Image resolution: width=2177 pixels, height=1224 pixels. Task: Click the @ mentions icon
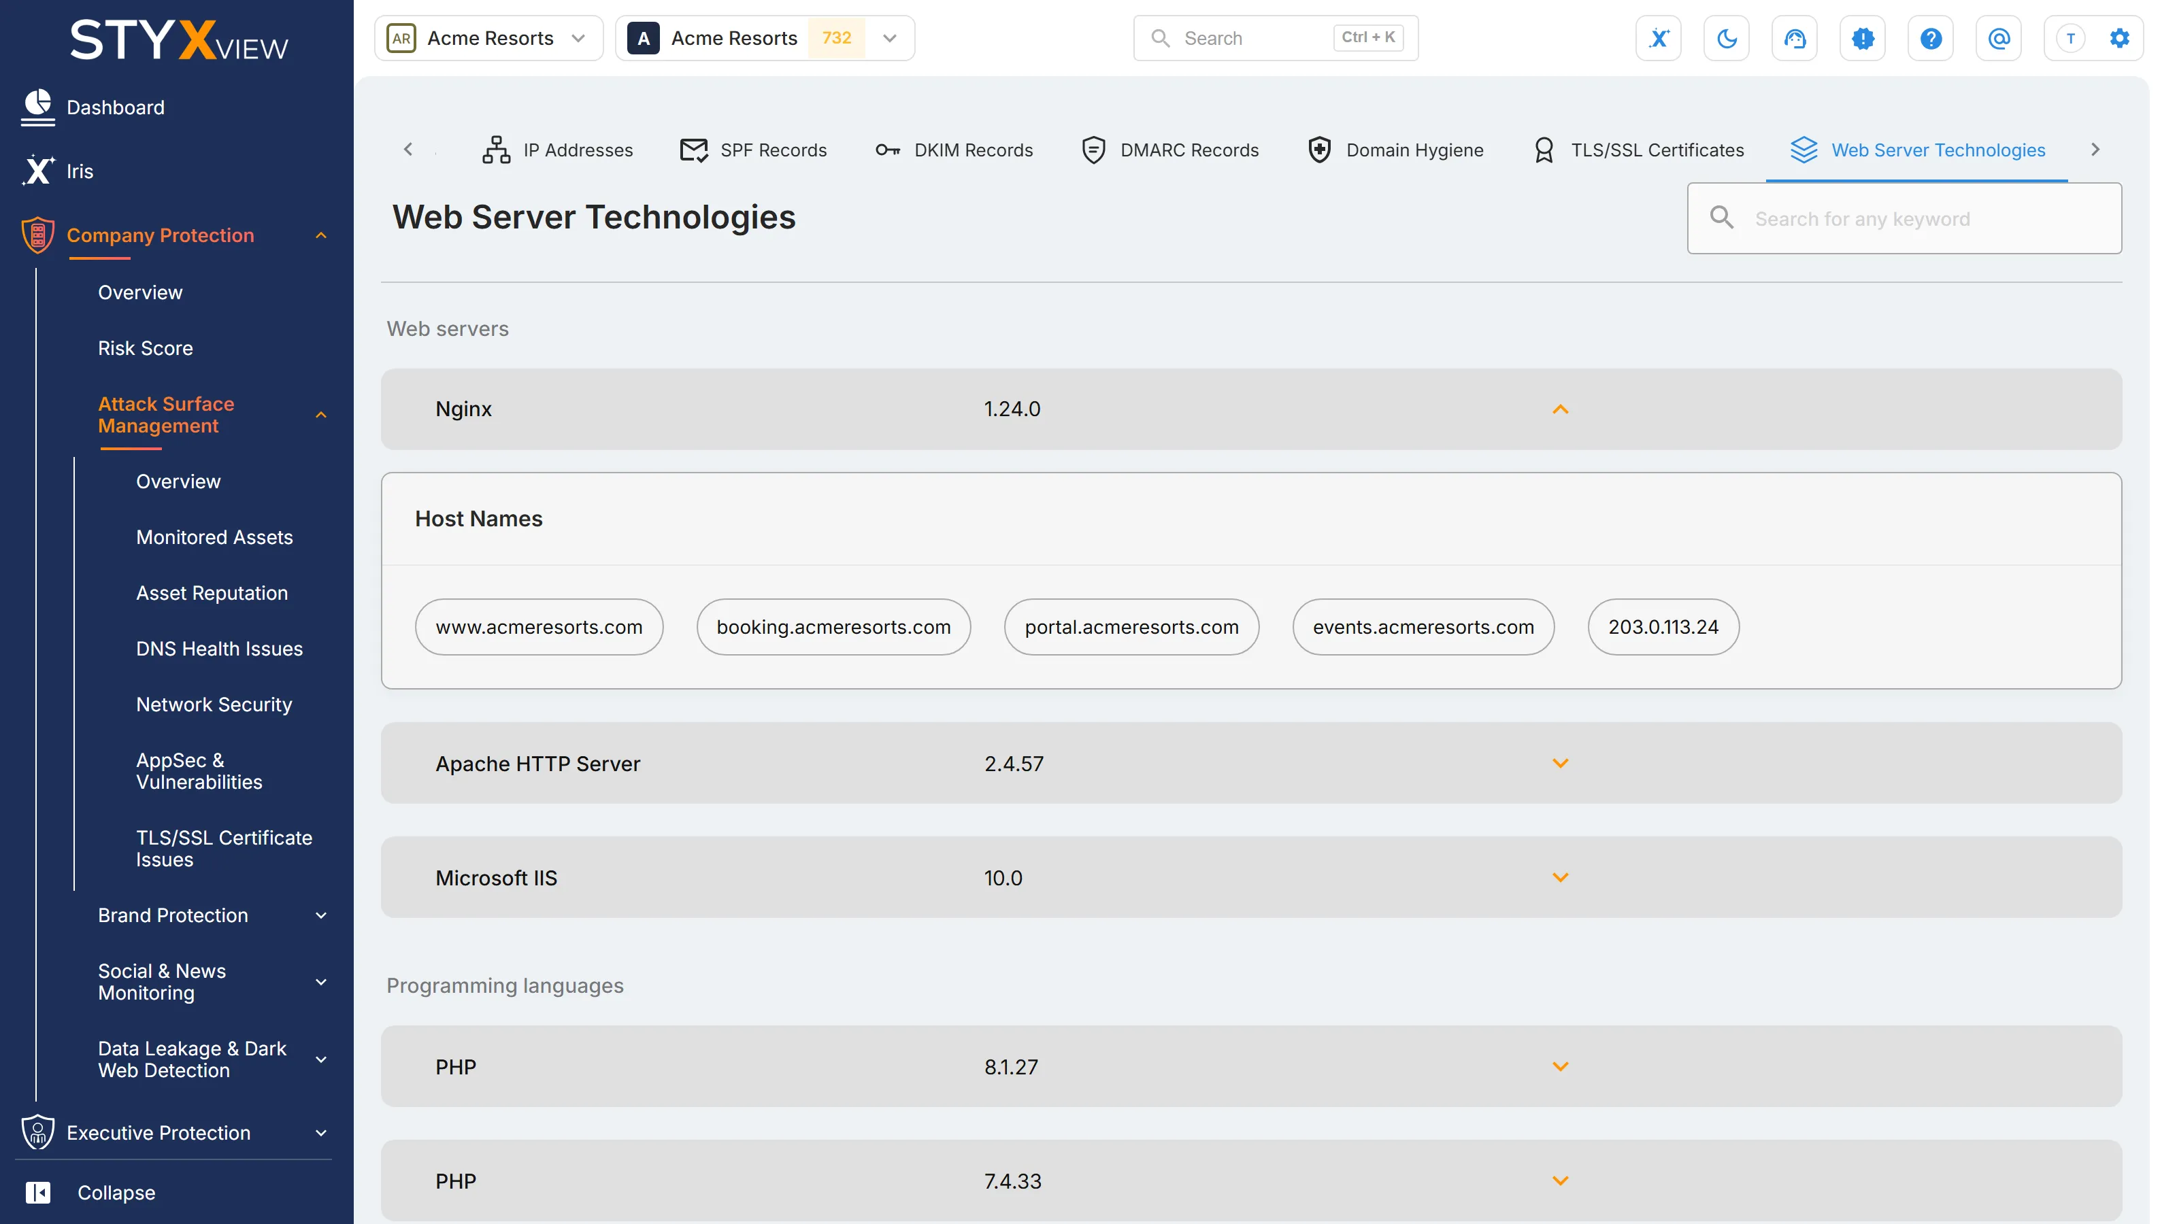[x=1999, y=38]
